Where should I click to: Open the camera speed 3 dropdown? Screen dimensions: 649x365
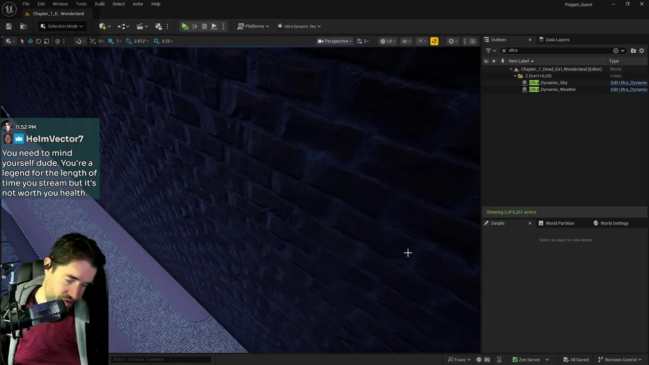click(x=363, y=41)
